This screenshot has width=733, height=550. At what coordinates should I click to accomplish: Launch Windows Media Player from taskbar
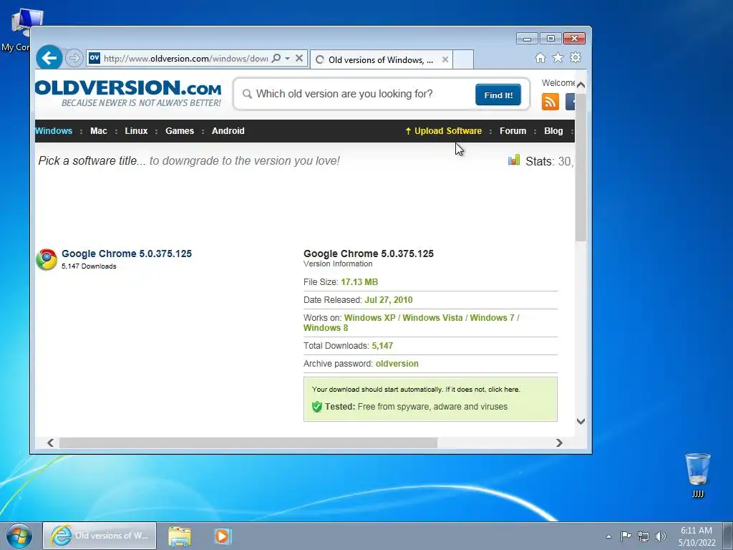[223, 536]
